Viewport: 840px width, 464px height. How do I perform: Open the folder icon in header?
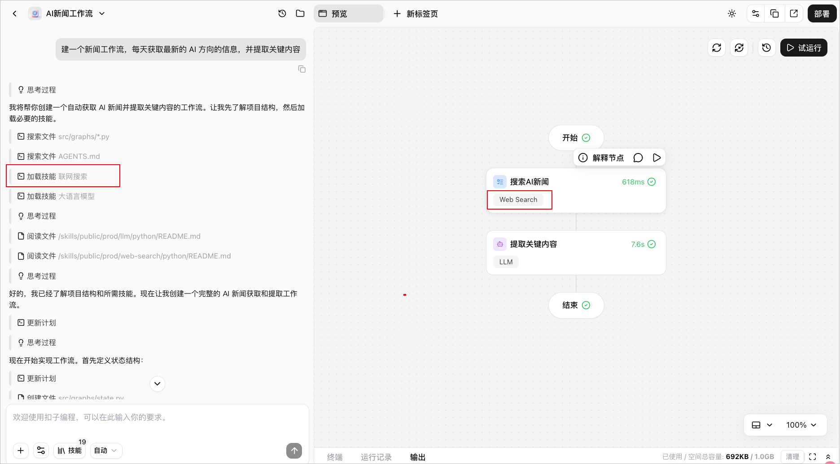pos(300,13)
